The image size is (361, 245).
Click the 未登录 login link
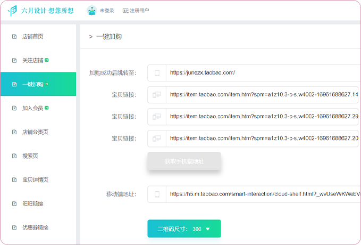pos(107,11)
